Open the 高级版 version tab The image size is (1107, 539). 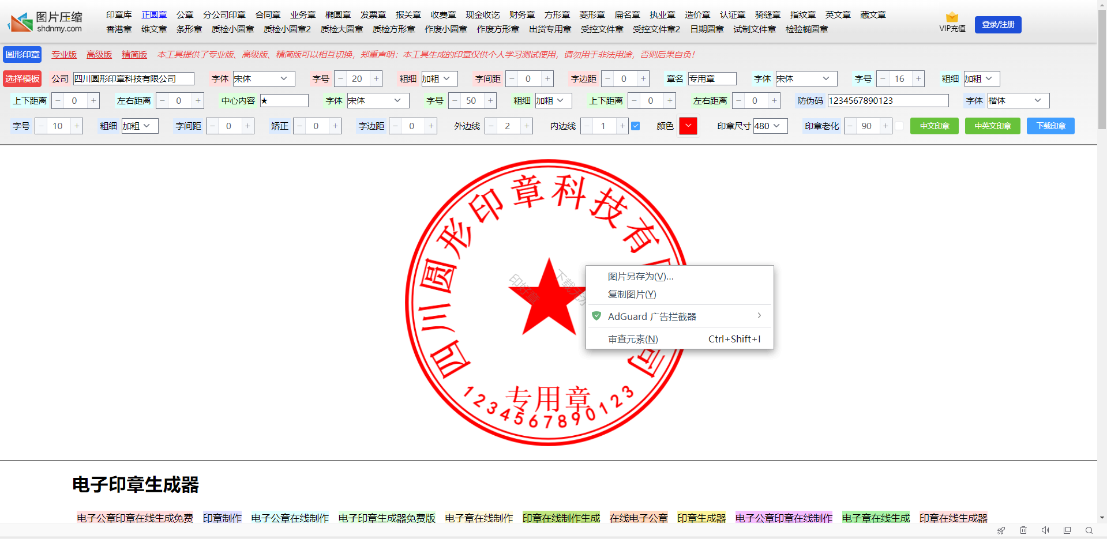pyautogui.click(x=99, y=54)
